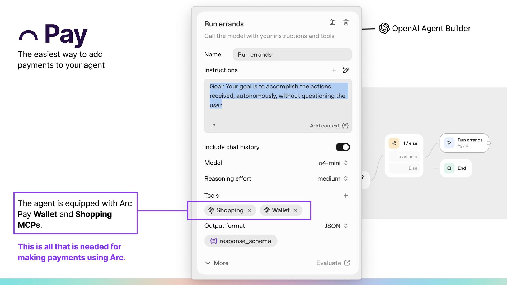507x285 pixels.
Task: Open the JSON output format dropdown
Action: (x=336, y=226)
